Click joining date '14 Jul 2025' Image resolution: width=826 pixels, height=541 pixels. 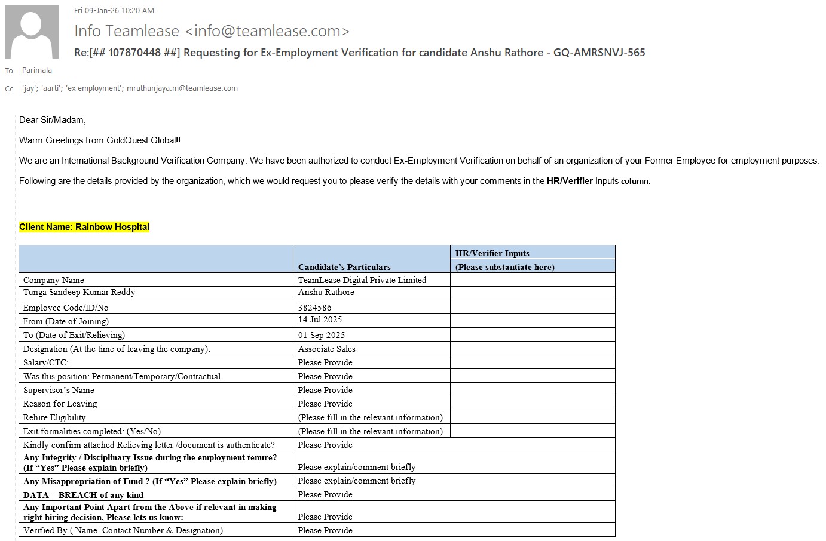[320, 319]
